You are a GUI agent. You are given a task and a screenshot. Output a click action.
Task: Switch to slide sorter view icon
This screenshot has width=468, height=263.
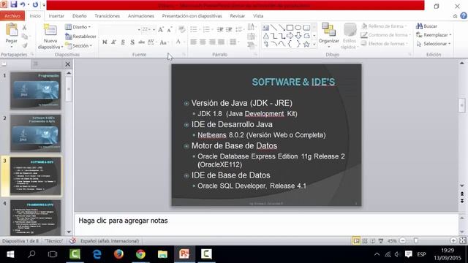pos(365,240)
